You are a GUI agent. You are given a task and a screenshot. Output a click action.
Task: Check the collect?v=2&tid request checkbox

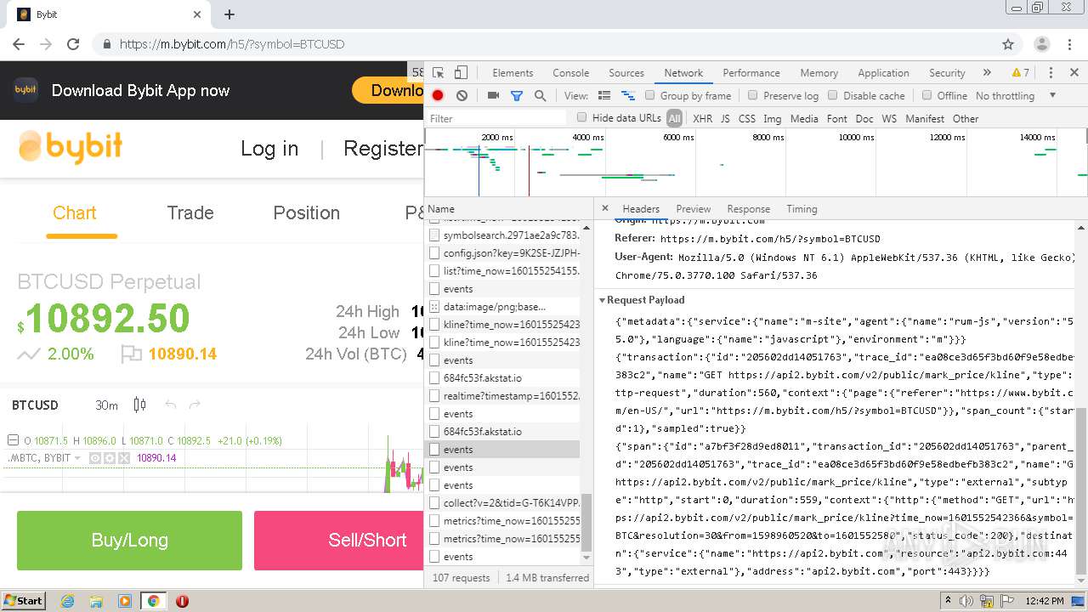point(434,502)
